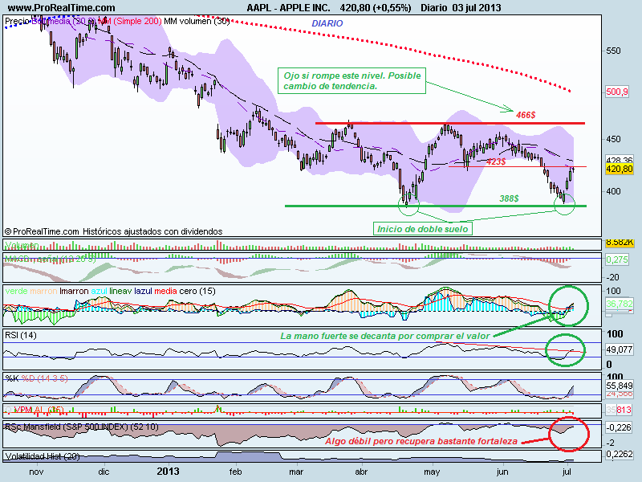Click the 'jul' time axis label
This screenshot has width=642, height=482.
(567, 472)
